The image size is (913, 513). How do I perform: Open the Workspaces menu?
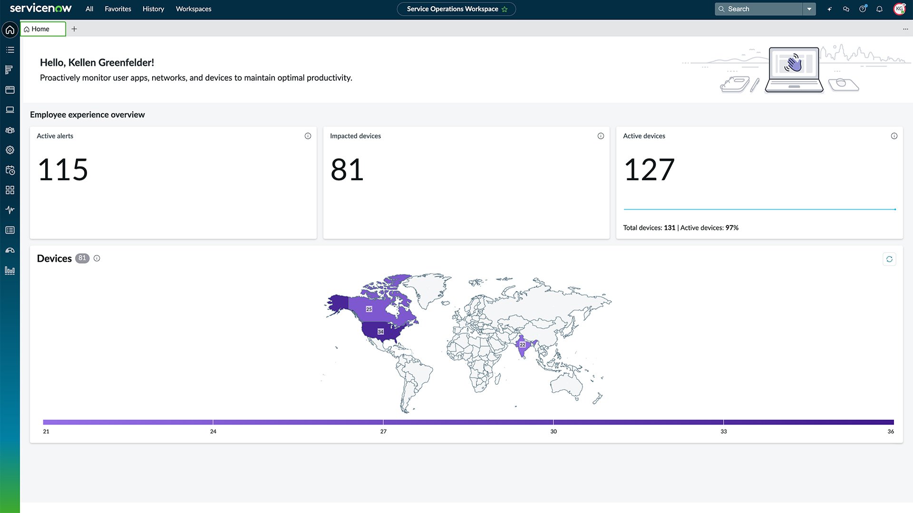tap(194, 9)
